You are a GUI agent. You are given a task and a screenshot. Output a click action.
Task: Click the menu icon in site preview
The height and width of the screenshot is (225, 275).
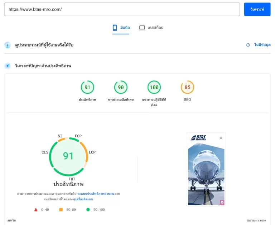pos(221,138)
